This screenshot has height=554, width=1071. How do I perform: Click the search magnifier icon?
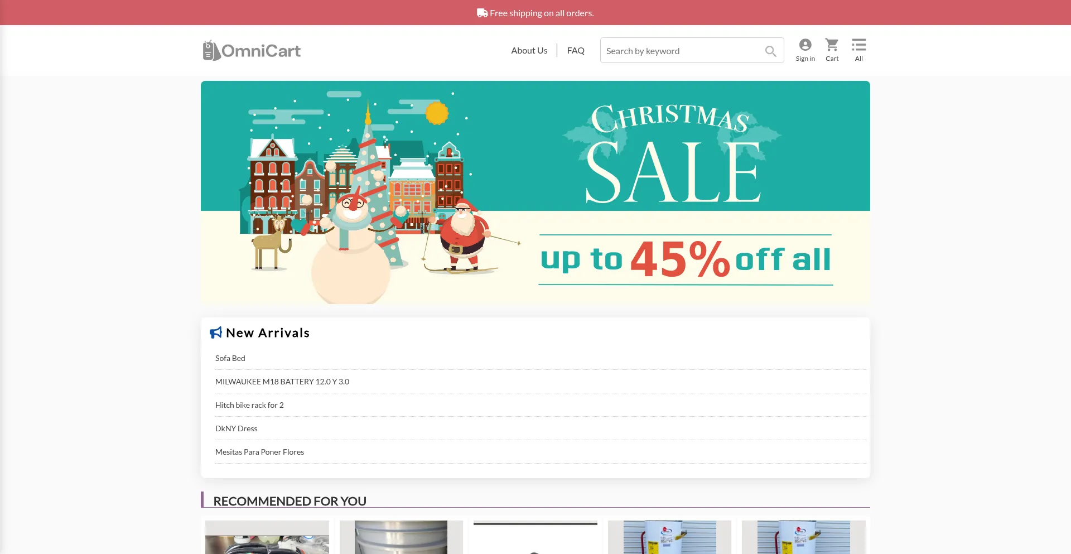click(770, 51)
